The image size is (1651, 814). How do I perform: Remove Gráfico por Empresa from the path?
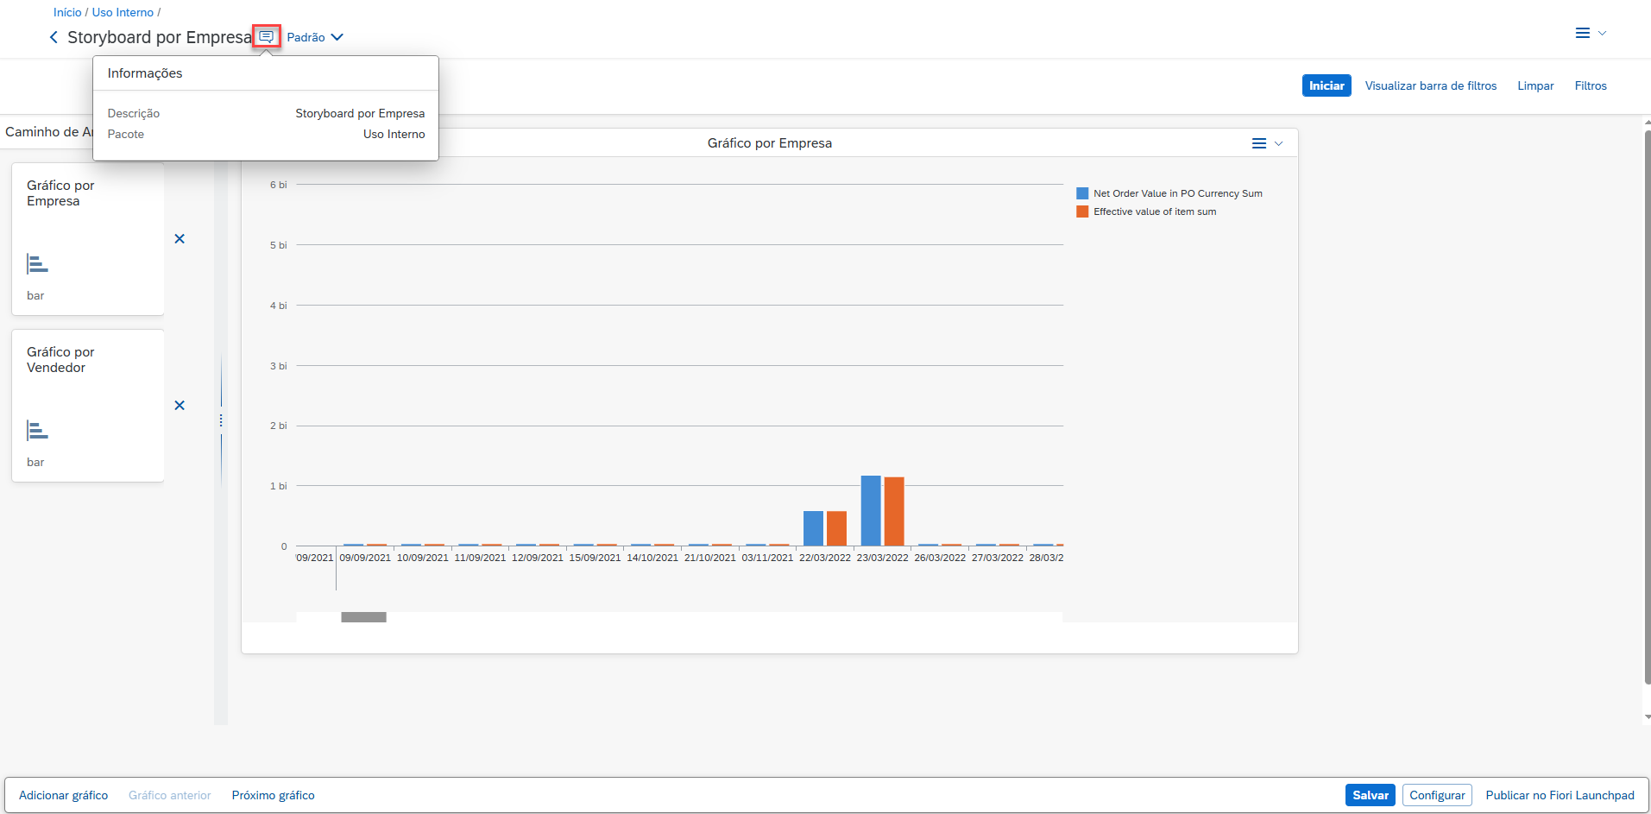[x=180, y=239]
